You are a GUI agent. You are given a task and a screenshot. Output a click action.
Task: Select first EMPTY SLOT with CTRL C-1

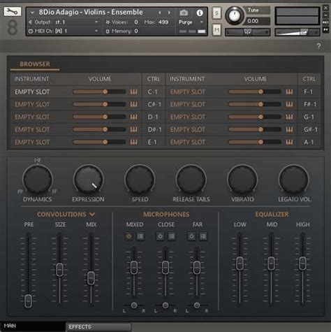pyautogui.click(x=32, y=92)
